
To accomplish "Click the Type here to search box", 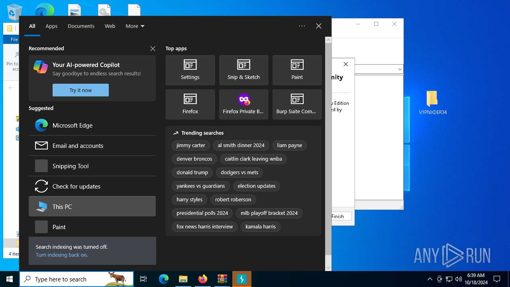I will coord(76,279).
